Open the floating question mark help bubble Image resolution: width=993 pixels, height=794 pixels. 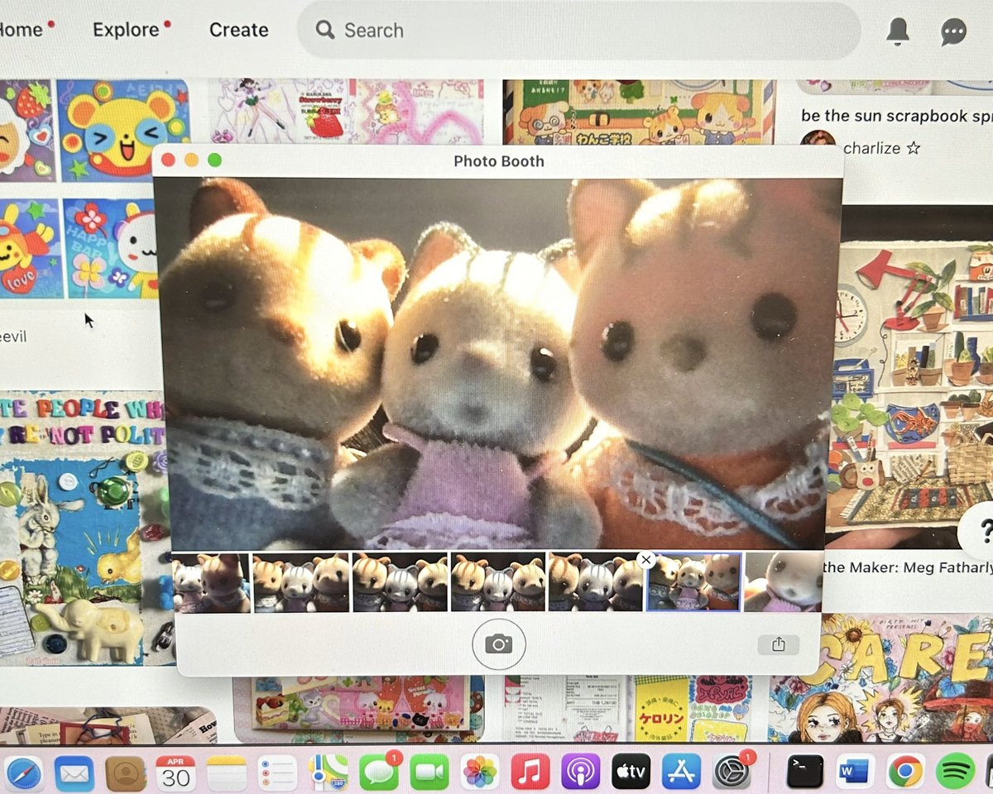(985, 532)
